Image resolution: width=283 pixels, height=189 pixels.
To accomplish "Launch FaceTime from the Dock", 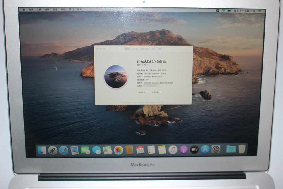I will click(x=85, y=150).
